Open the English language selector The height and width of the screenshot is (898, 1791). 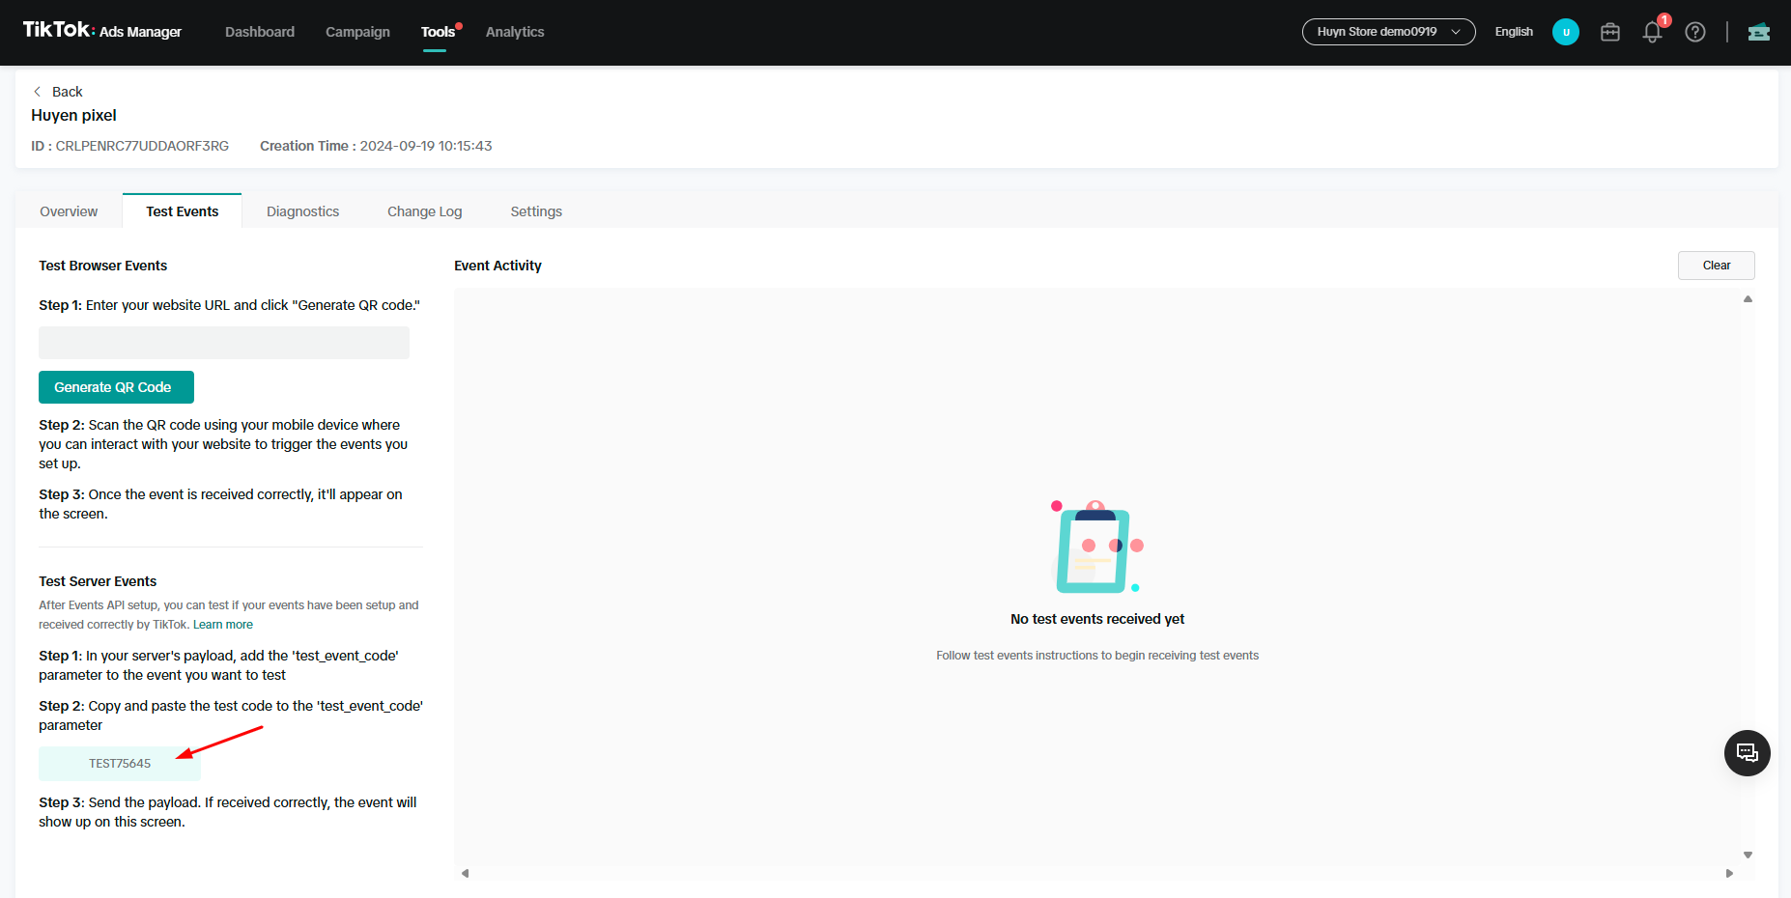1513,32
